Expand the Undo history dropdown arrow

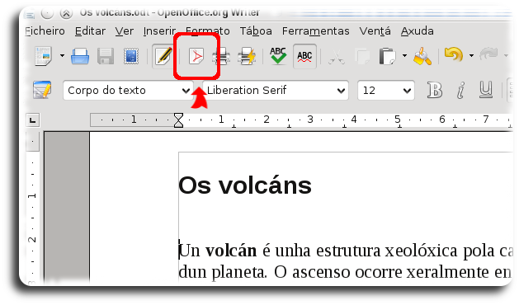471,56
